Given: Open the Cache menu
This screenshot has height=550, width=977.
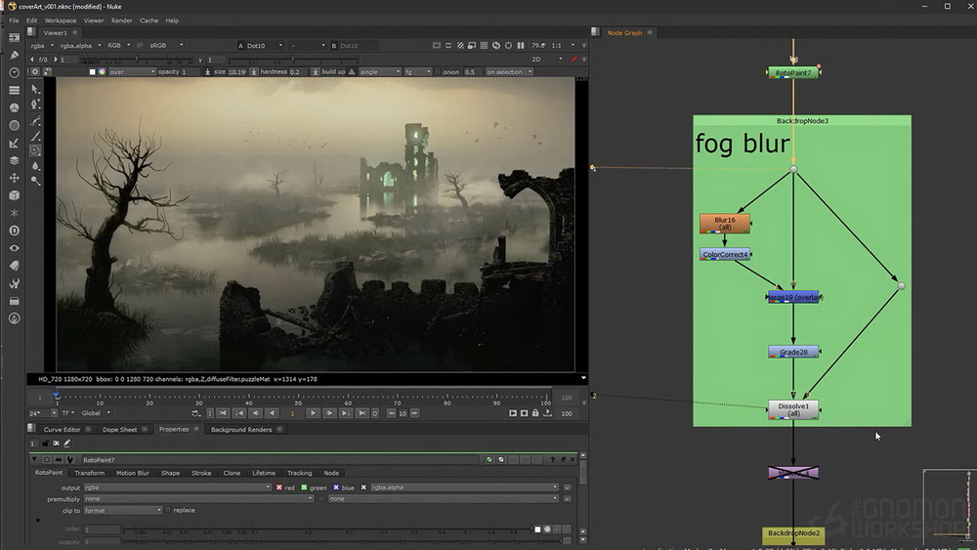Looking at the screenshot, I should click(149, 21).
